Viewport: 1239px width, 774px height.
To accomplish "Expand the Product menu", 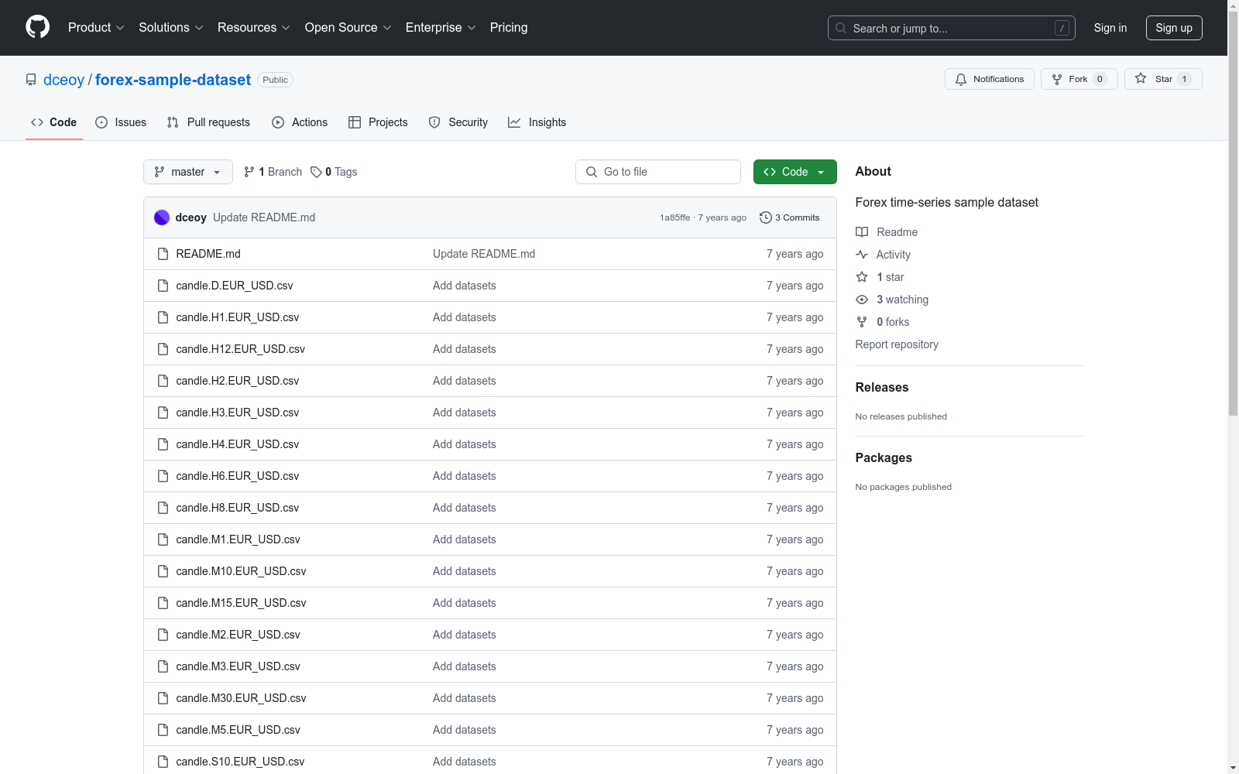I will pos(96,28).
